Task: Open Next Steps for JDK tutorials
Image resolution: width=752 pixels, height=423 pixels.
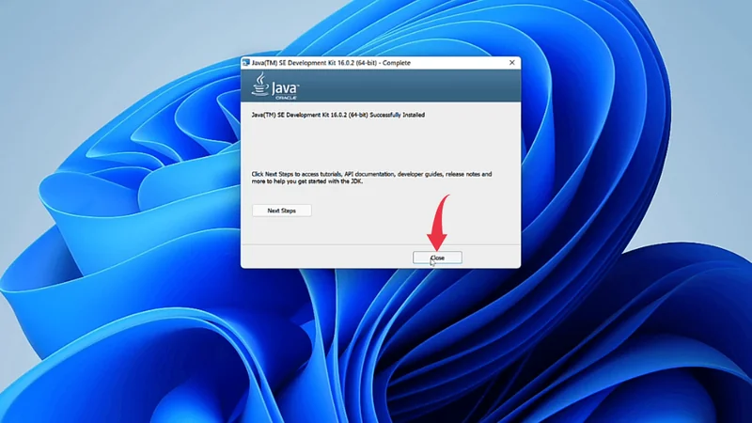Action: click(x=281, y=211)
